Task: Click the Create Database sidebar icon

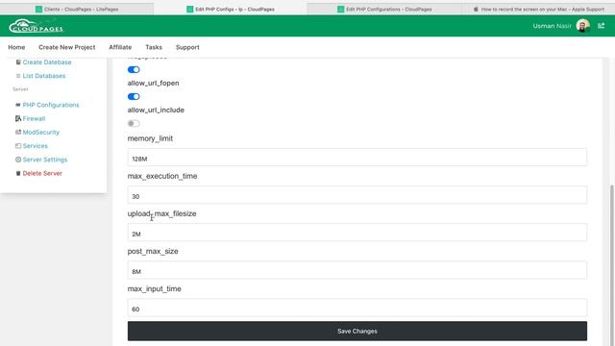Action: coord(18,62)
